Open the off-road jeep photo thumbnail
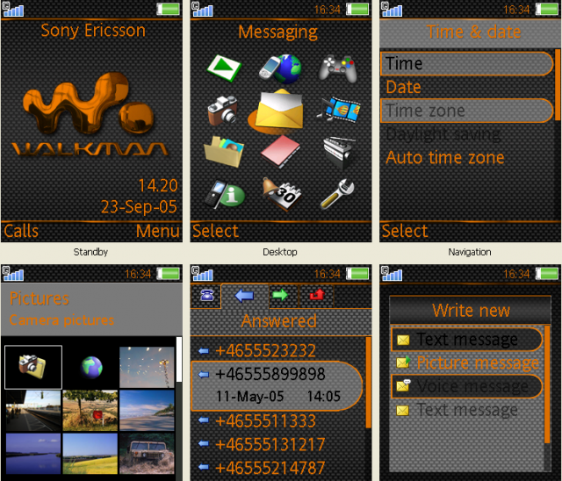 point(147,454)
